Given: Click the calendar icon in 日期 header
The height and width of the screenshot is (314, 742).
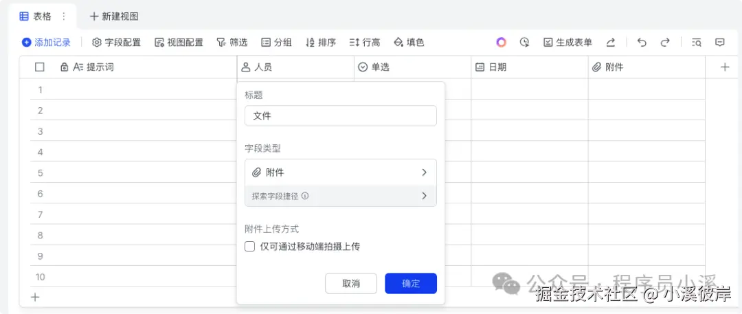Looking at the screenshot, I should (x=480, y=67).
